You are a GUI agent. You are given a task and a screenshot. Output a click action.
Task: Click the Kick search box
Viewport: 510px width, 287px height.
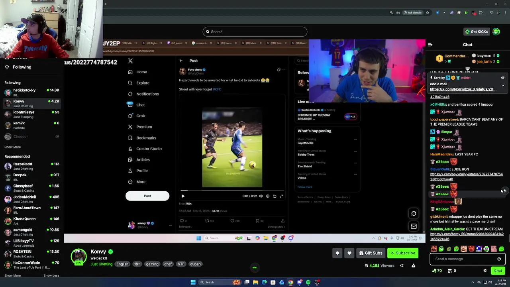pos(255,31)
